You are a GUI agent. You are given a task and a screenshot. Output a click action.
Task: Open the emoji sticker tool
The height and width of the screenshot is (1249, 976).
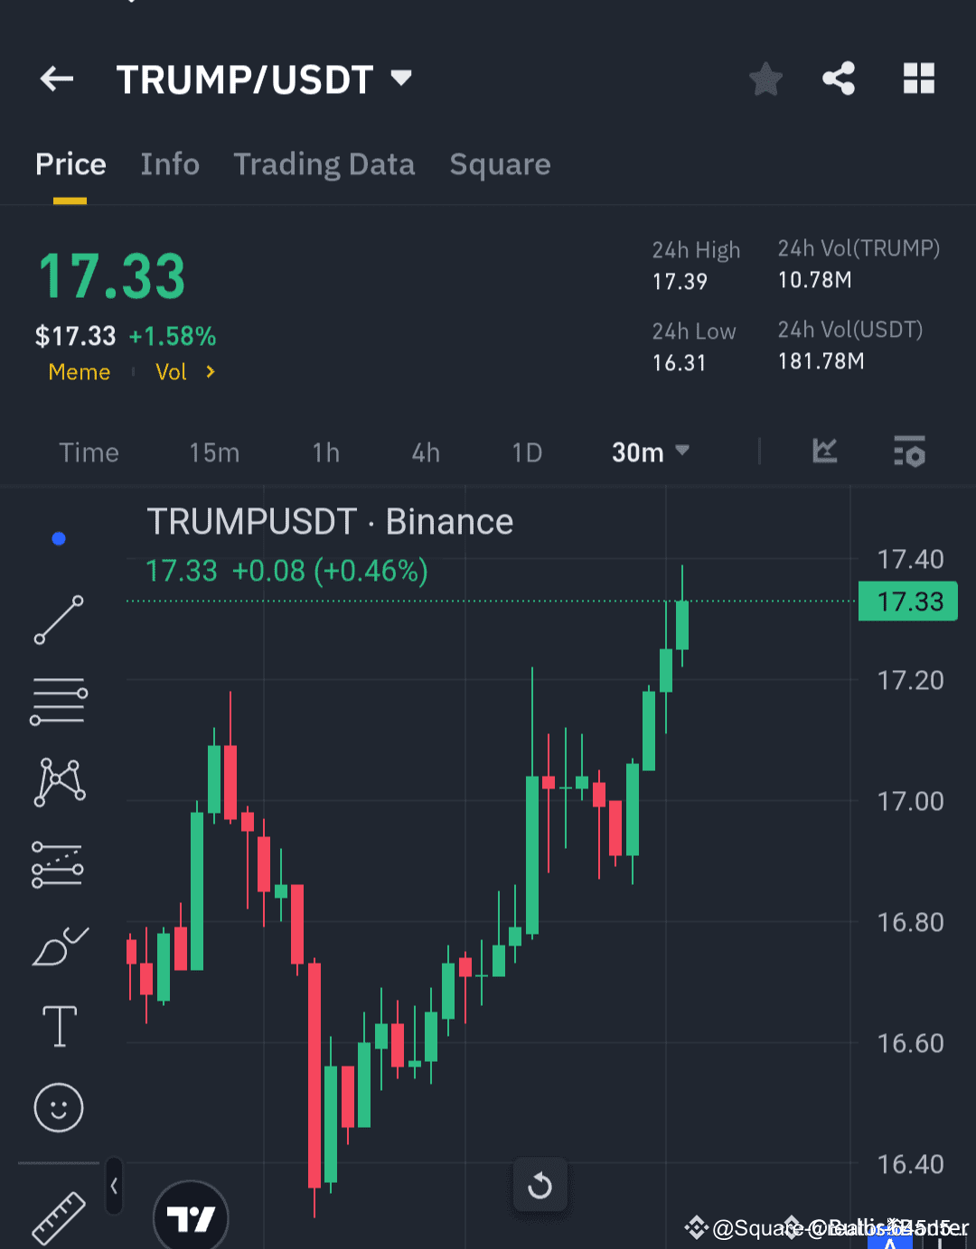tap(58, 1107)
